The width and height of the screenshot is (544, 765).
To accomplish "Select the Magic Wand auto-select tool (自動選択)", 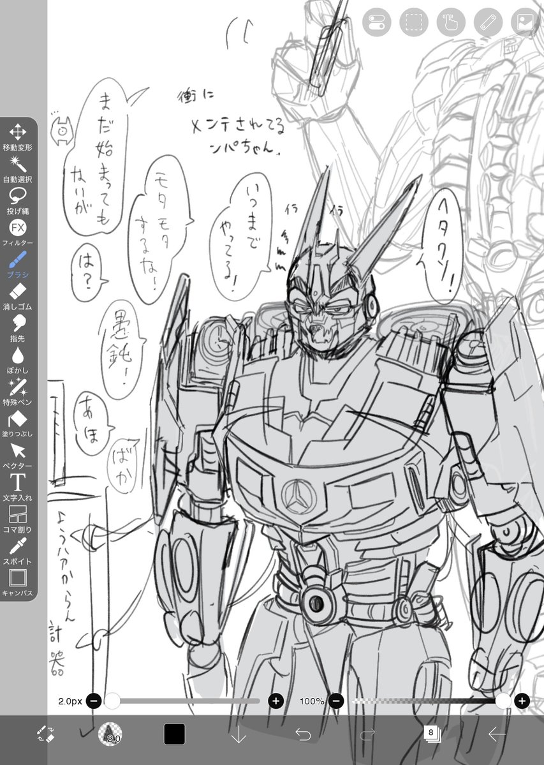I will pyautogui.click(x=18, y=169).
